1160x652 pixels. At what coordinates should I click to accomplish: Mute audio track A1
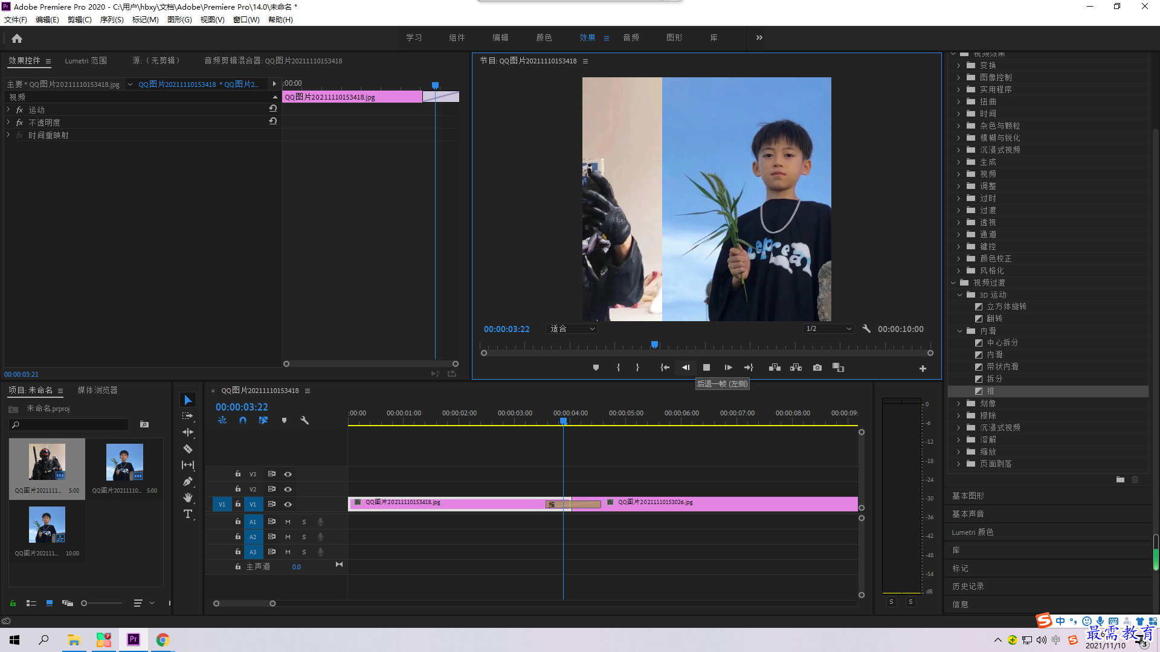pyautogui.click(x=288, y=522)
